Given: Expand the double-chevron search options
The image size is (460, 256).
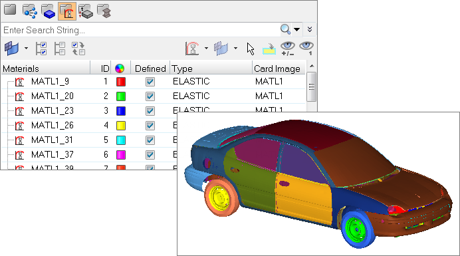Looking at the screenshot, I should click(x=310, y=29).
